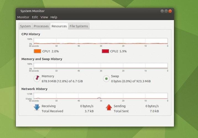Click the 'Swap' label
The image size is (198, 138).
(115, 76)
